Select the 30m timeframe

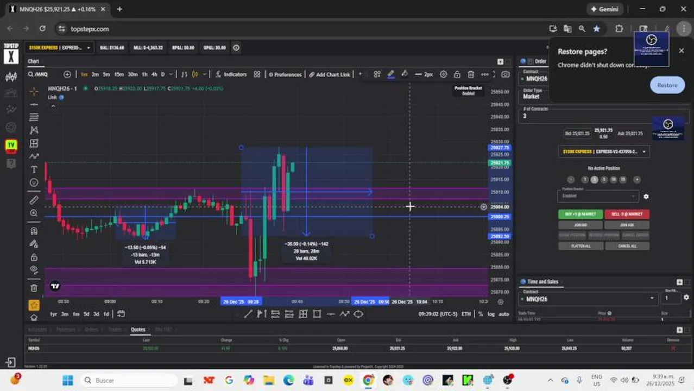point(133,74)
